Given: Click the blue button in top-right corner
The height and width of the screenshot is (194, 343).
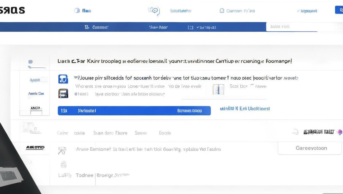Looking at the screenshot, I should click(339, 10).
